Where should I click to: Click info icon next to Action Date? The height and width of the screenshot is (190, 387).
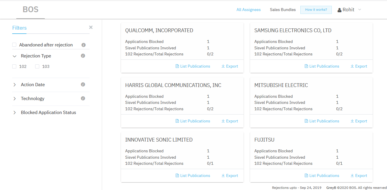(x=83, y=84)
